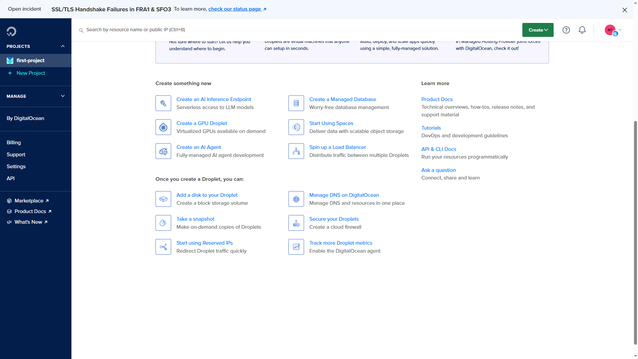Click the AI Inference Endpoint icon
Viewport: 638px width, 359px height.
pos(163,103)
